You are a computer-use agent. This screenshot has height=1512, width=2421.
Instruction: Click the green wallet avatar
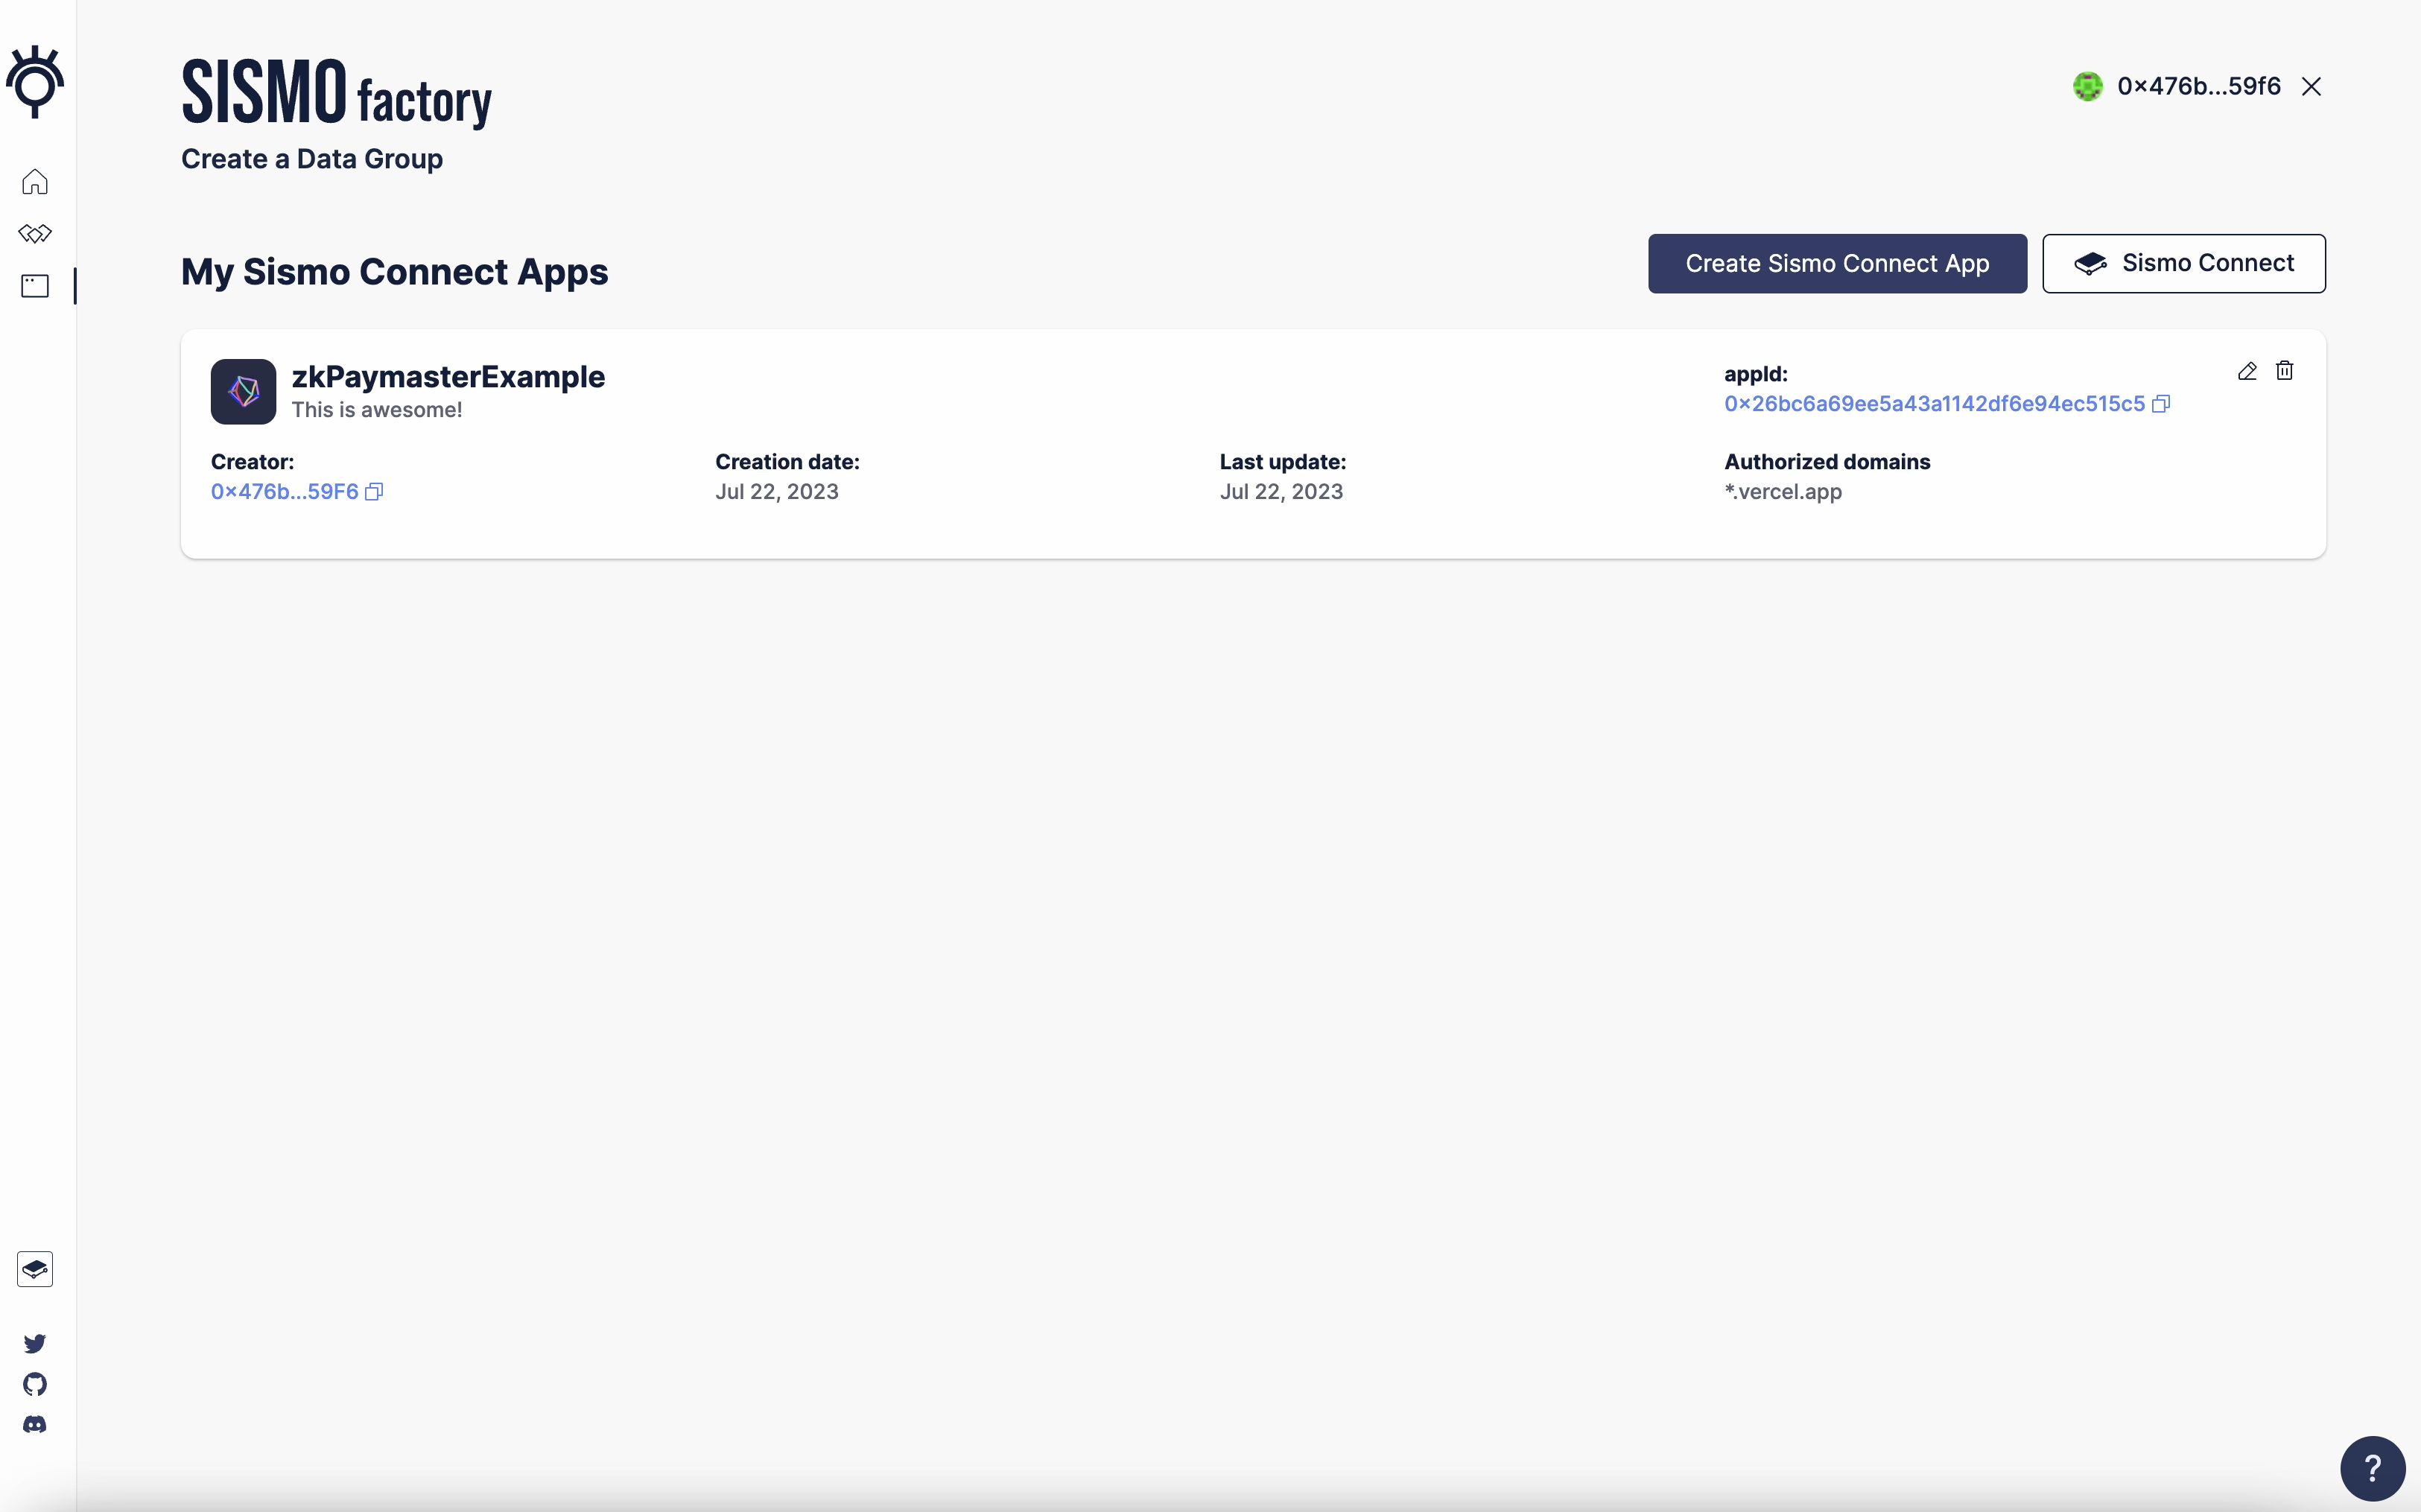click(2088, 86)
